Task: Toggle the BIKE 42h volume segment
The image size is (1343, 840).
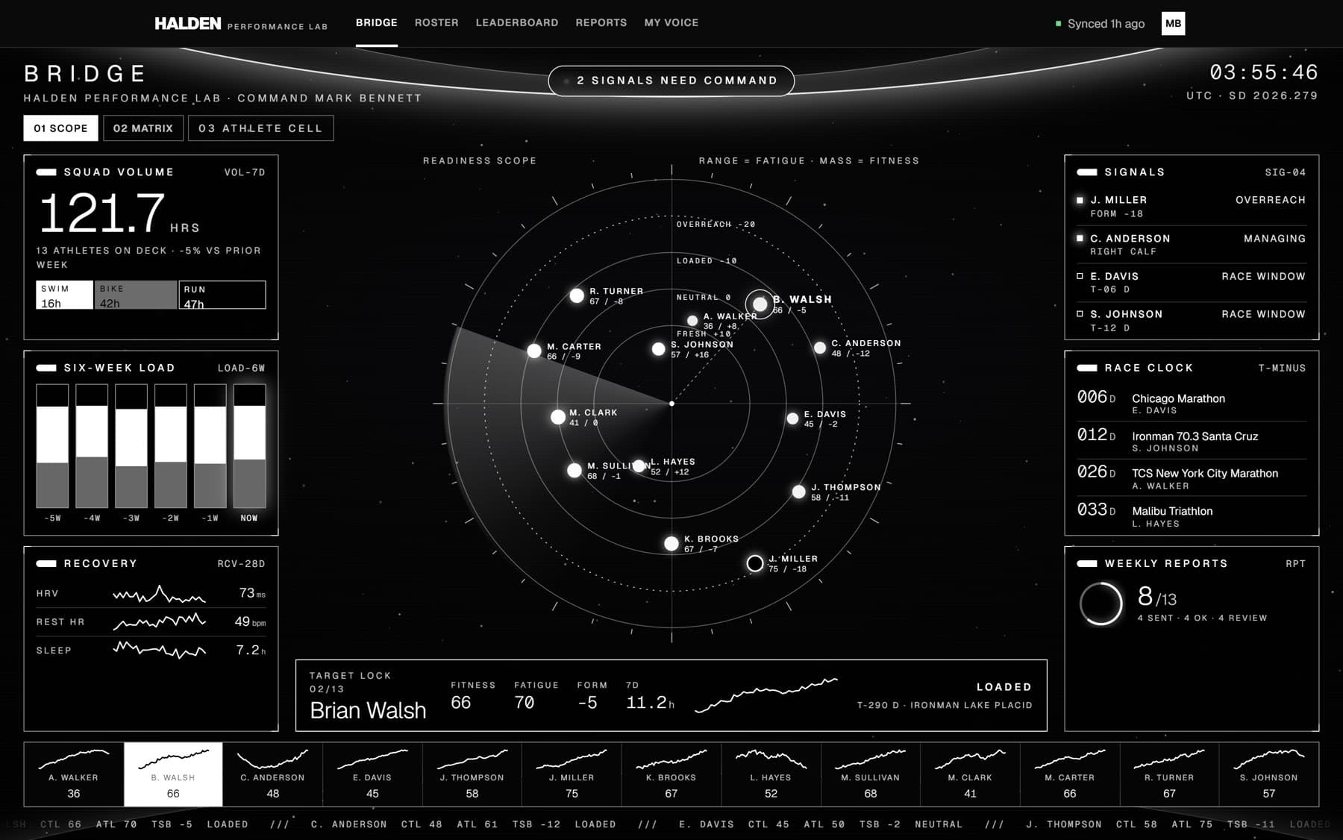Action: 136,295
